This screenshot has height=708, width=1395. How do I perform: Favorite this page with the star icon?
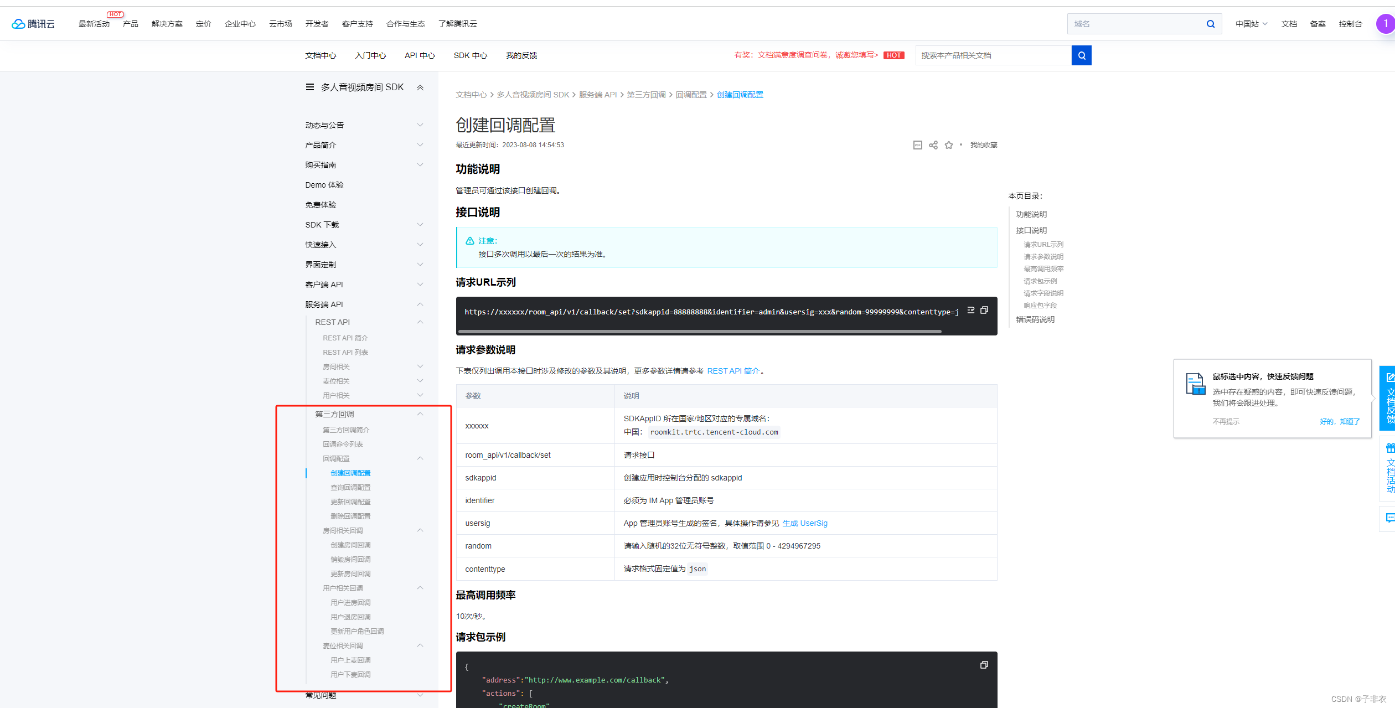[949, 145]
